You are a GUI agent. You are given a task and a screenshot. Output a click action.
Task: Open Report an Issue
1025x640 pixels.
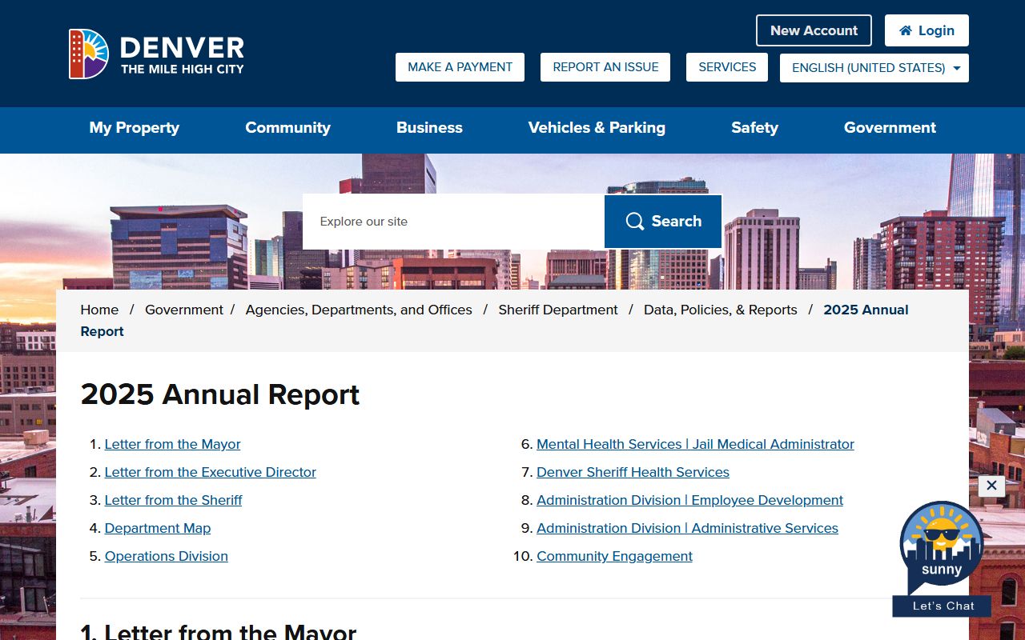605,67
